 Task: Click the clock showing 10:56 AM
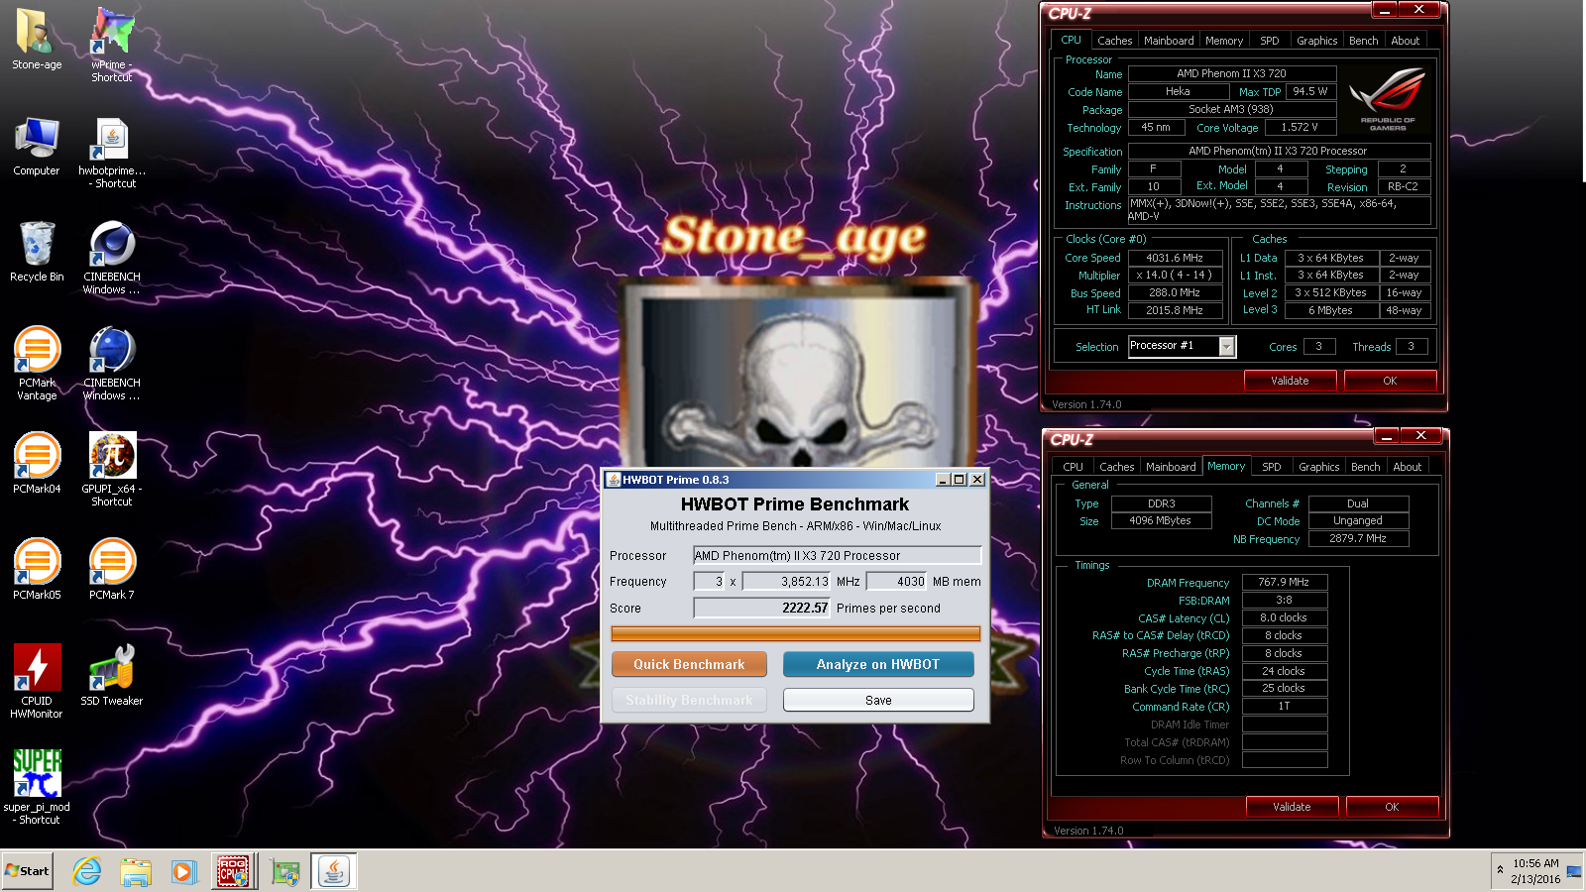[x=1535, y=863]
